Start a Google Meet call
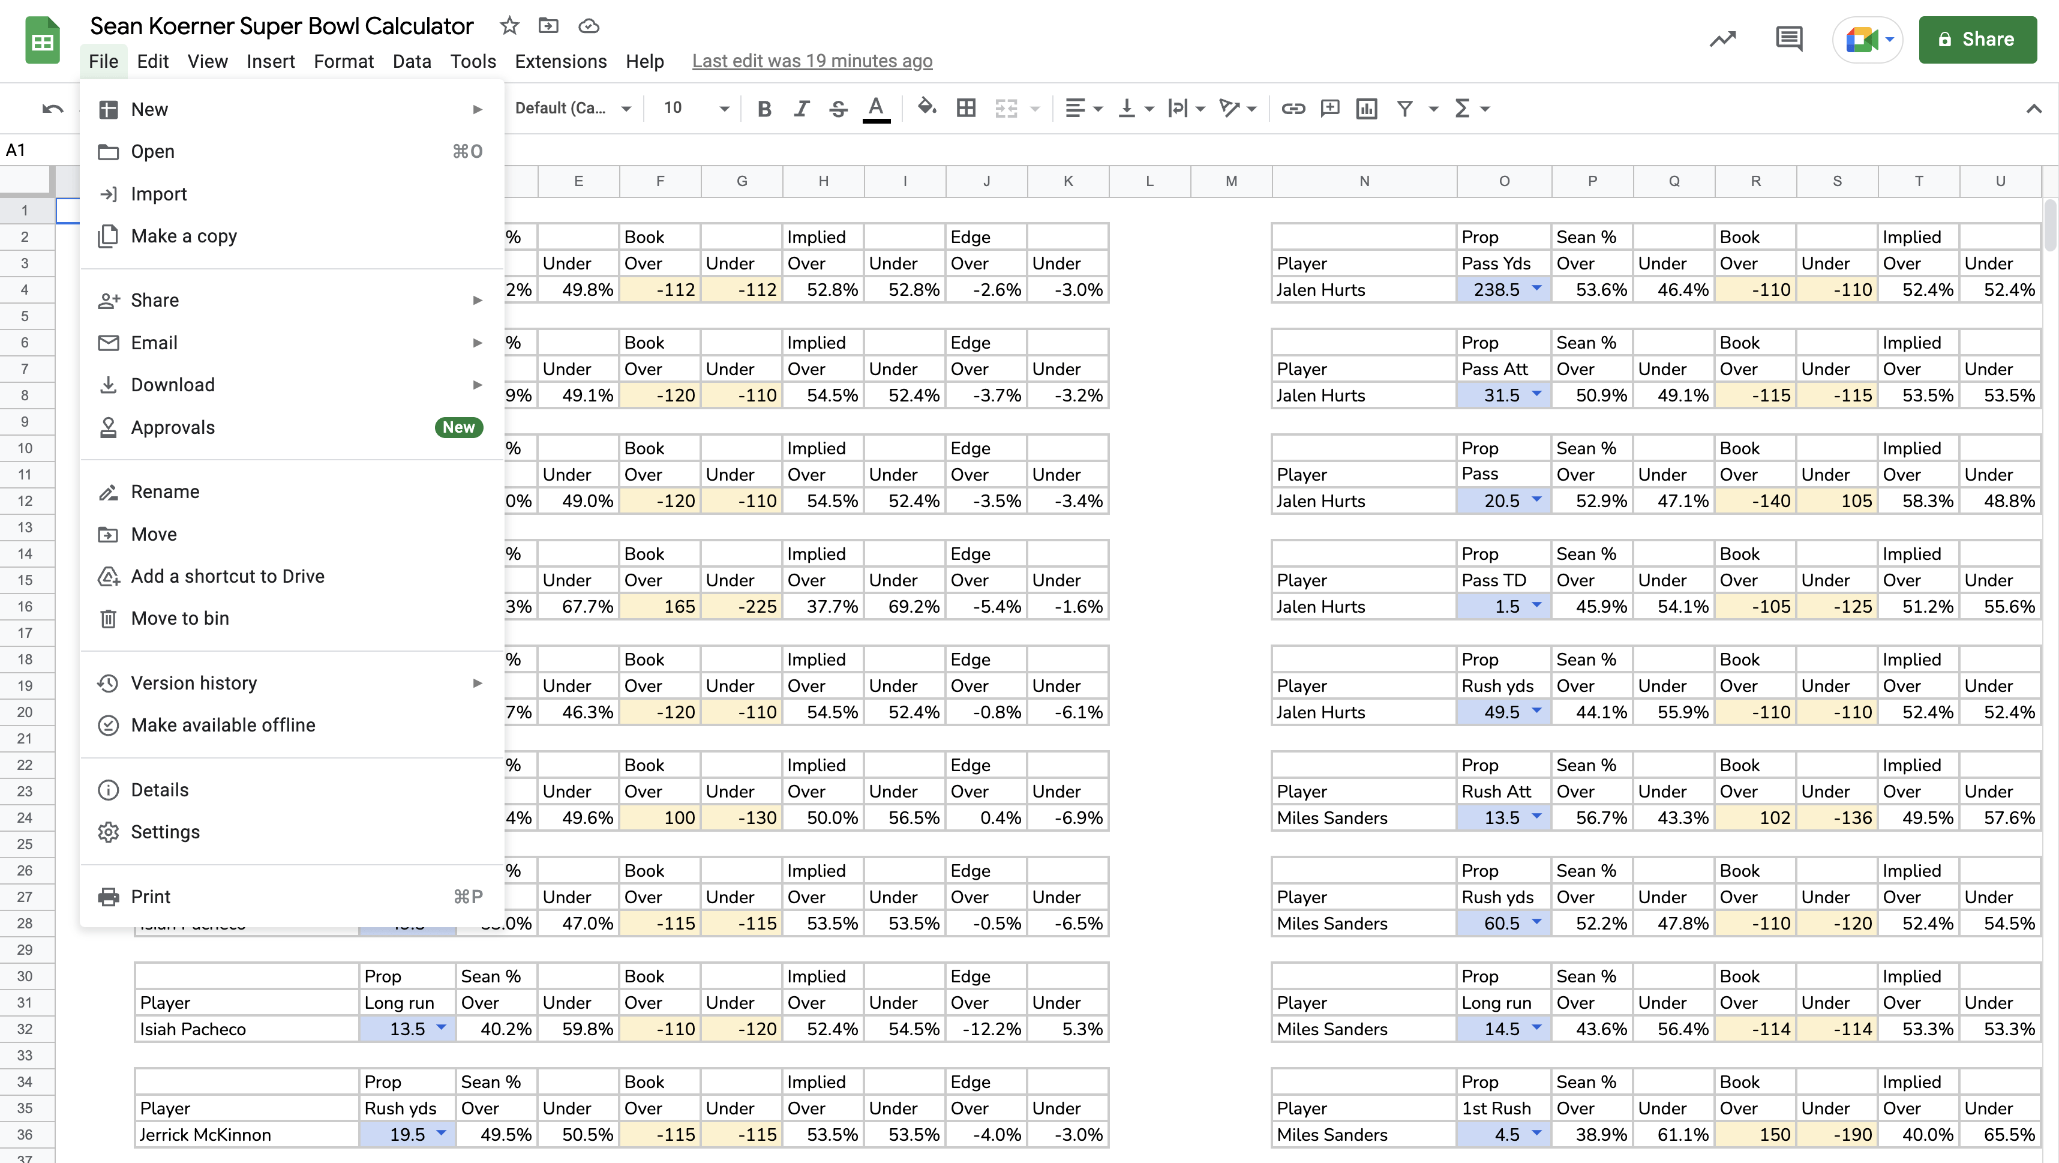2059x1163 pixels. (x=1868, y=39)
